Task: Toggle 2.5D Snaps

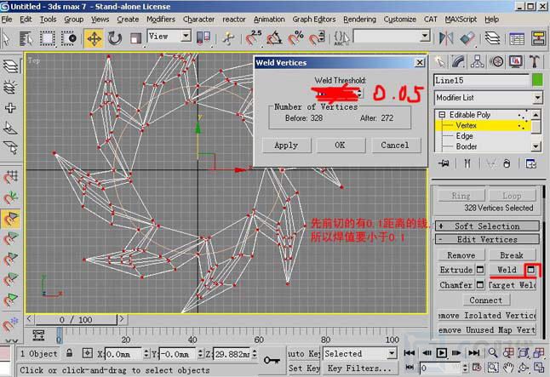Action: (254, 38)
